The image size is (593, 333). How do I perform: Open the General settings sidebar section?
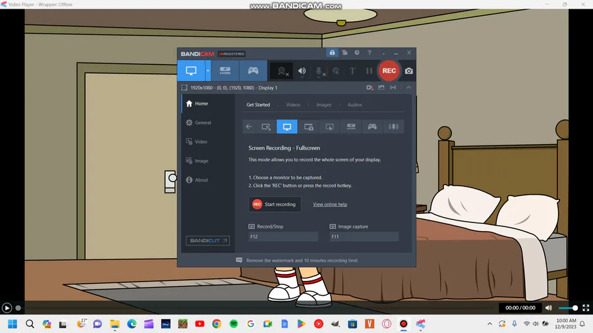(x=208, y=122)
